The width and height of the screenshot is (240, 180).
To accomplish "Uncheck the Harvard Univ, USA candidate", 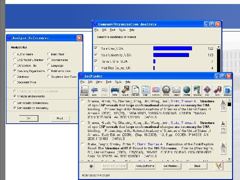I will pos(96,61).
